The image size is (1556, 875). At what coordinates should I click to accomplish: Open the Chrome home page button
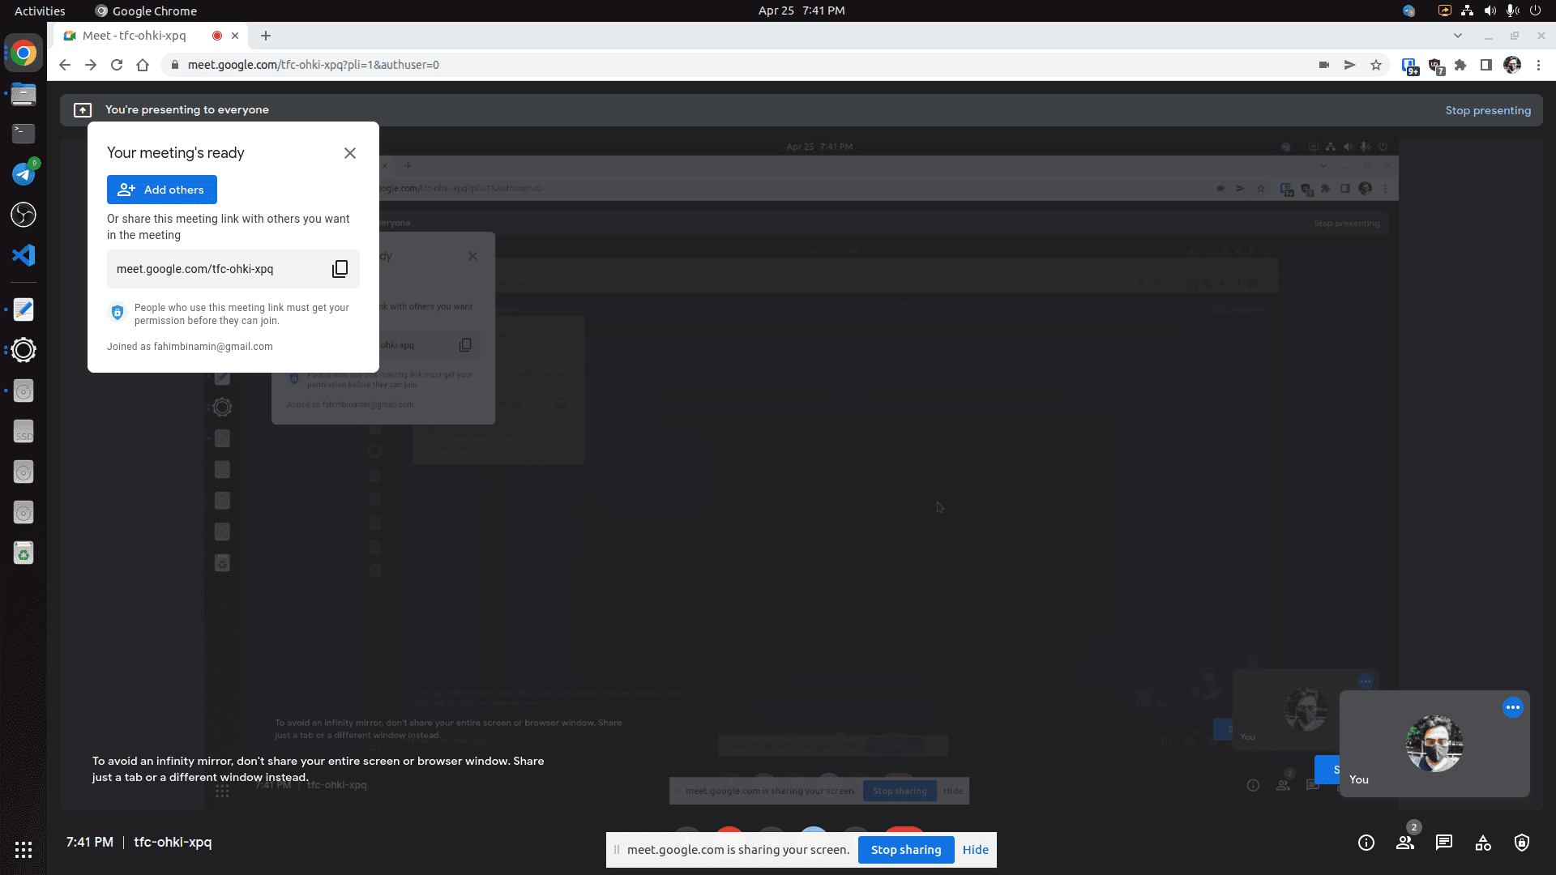tap(143, 65)
